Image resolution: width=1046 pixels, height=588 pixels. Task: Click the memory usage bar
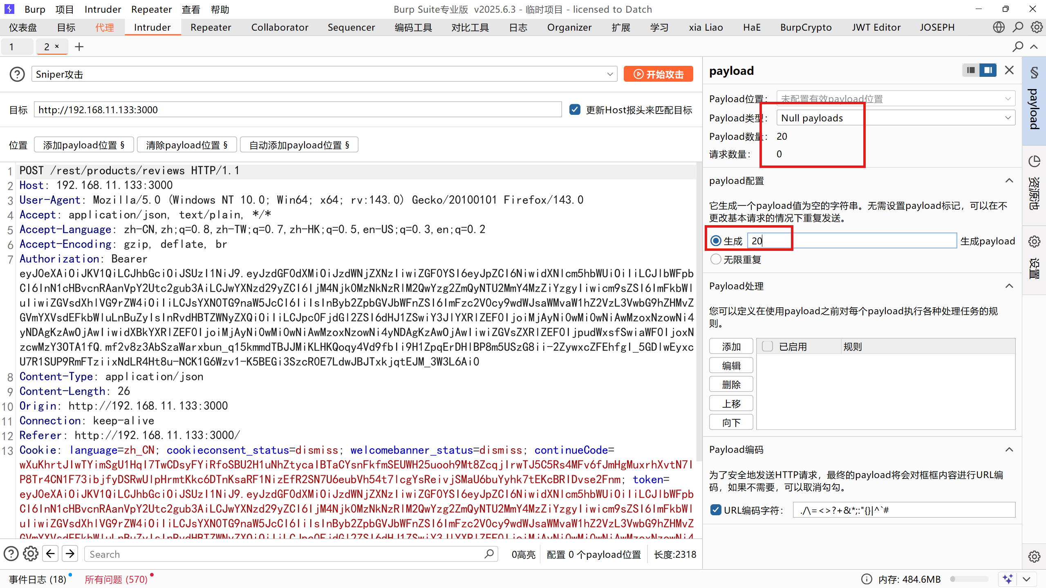(969, 579)
